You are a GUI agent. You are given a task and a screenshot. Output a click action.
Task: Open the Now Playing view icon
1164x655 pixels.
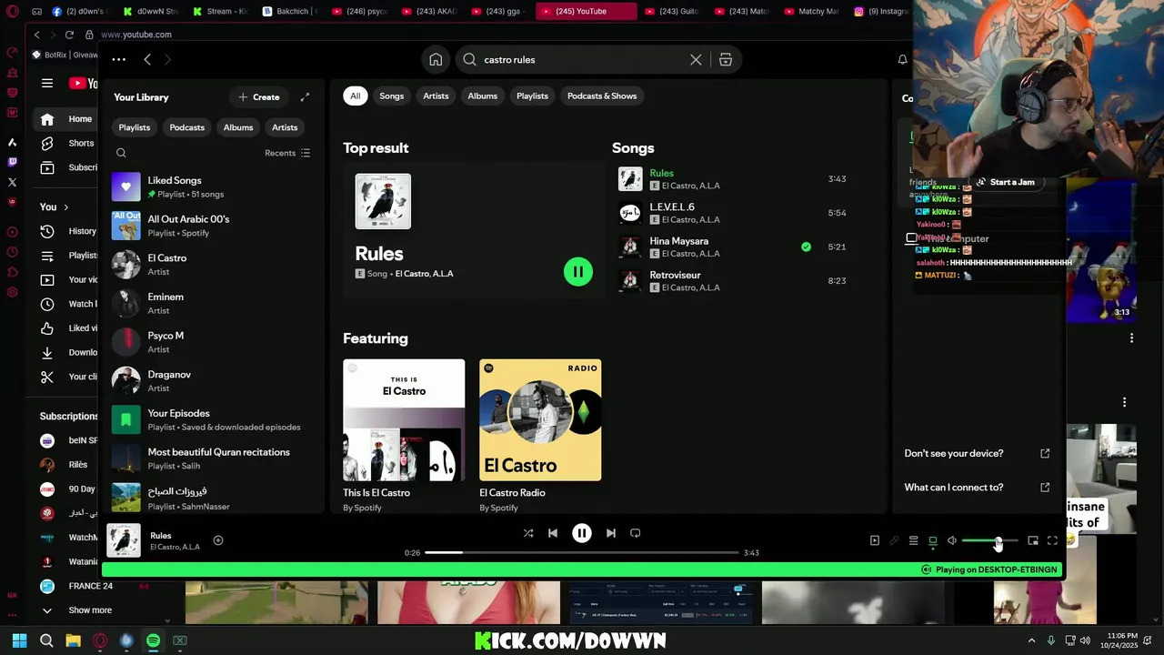pyautogui.click(x=875, y=540)
